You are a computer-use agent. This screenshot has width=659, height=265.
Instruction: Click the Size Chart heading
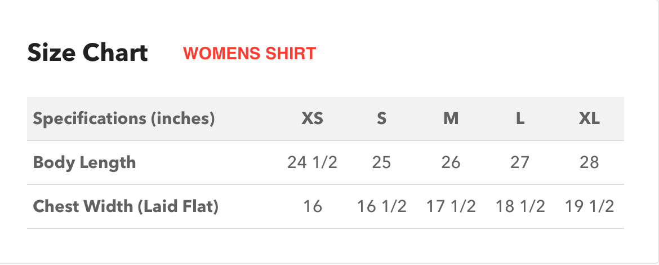(x=87, y=53)
